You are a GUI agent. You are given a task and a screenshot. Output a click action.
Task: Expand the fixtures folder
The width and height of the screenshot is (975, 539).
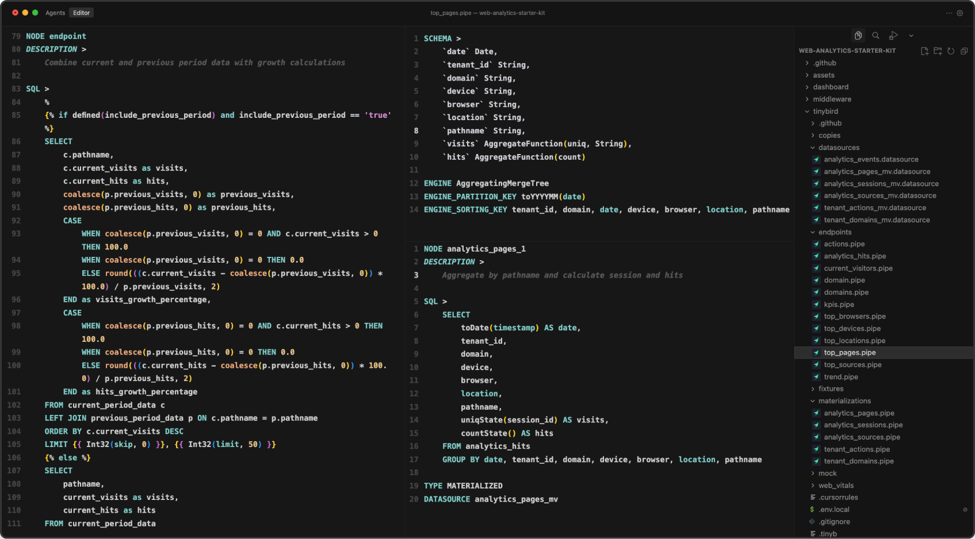point(831,389)
